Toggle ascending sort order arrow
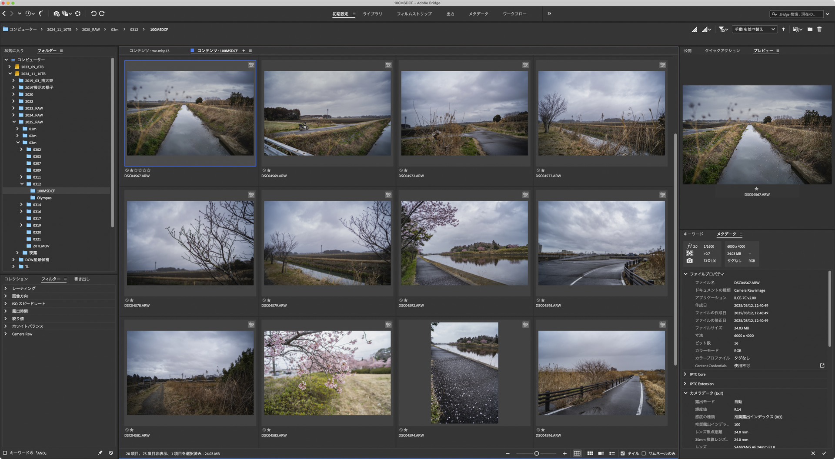 coord(783,30)
